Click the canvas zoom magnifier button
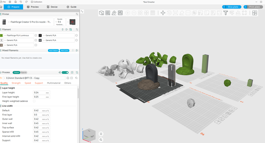The width and height of the screenshot is (265, 143). pos(101,140)
